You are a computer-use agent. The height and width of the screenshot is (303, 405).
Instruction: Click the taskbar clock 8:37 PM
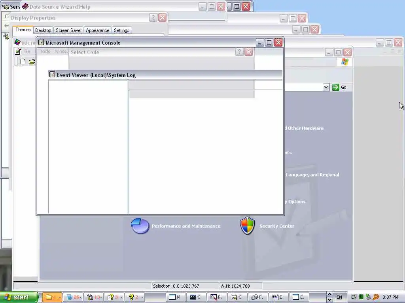(390, 297)
